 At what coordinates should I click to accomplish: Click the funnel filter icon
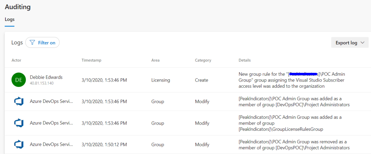(x=32, y=43)
